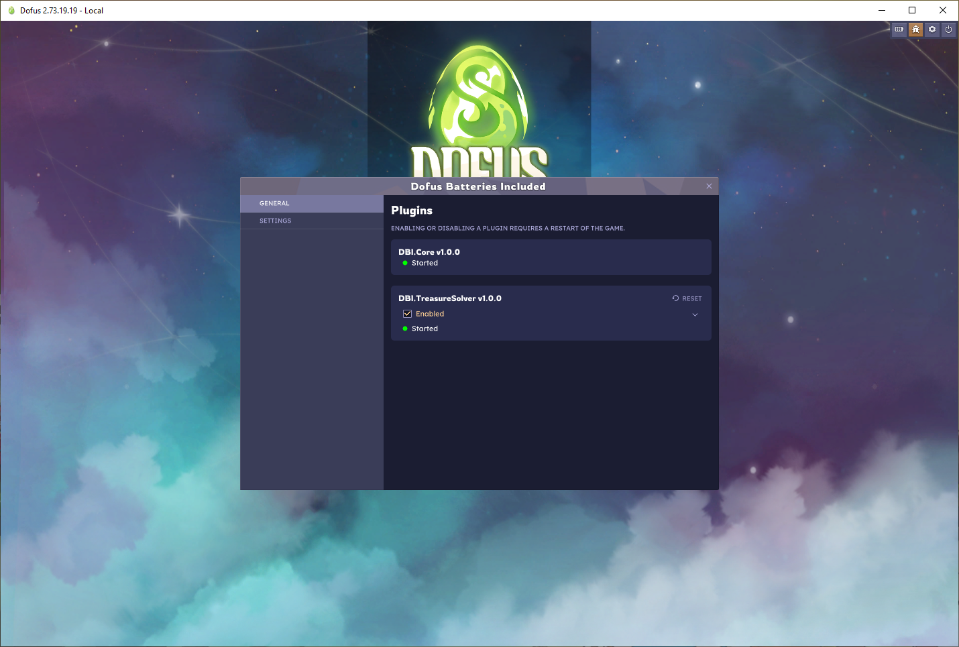Switch to the Settings tab

[x=312, y=221]
